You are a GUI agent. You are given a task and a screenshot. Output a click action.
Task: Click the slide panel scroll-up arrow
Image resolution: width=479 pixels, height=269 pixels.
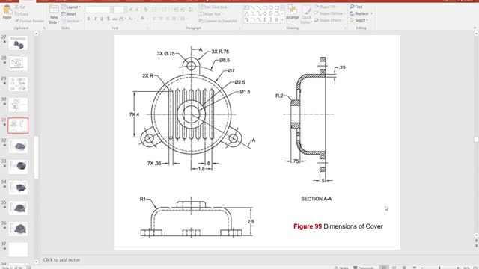tap(36, 34)
